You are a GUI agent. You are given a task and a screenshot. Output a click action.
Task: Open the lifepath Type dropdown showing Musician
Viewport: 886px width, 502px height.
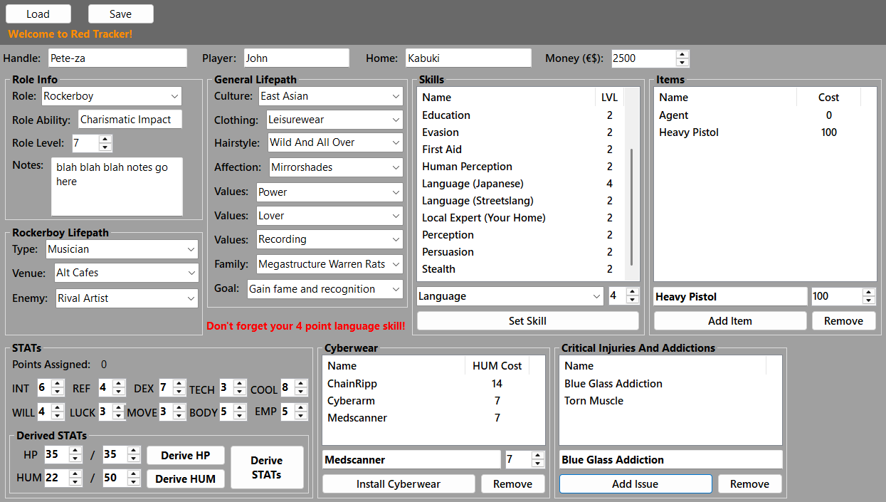pyautogui.click(x=122, y=249)
